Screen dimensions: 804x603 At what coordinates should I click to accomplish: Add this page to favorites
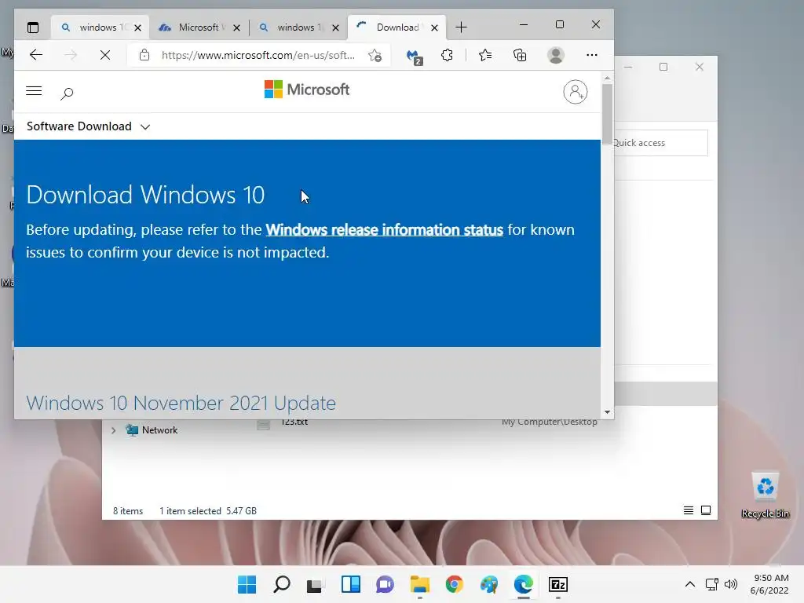tap(375, 56)
